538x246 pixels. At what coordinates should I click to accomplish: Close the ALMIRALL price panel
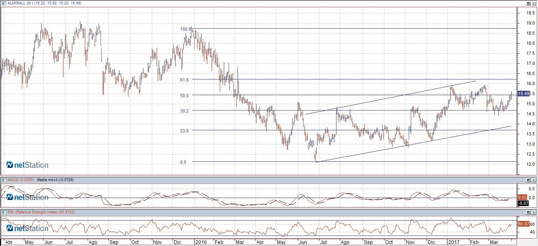tap(534, 3)
